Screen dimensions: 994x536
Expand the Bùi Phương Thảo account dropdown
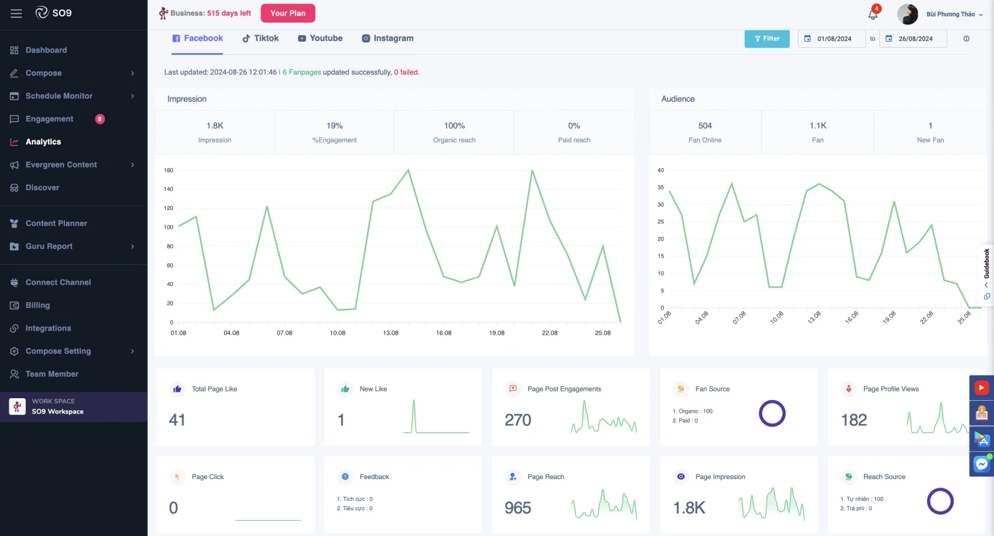(955, 15)
